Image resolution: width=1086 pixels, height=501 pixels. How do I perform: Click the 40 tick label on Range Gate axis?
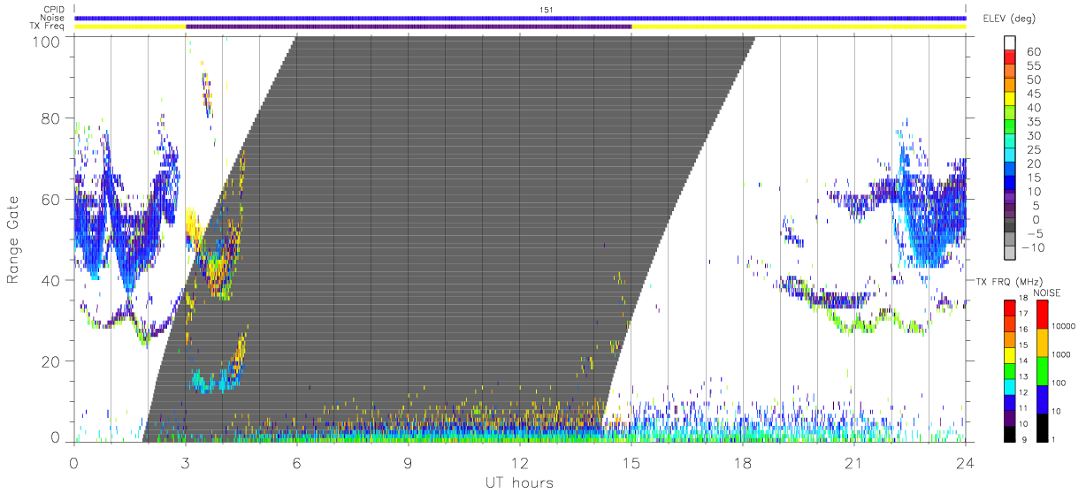[51, 280]
